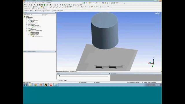Image resolution: width=185 pixels, height=104 pixels.
Task: Select the Pan view tool
Action: (53, 5)
